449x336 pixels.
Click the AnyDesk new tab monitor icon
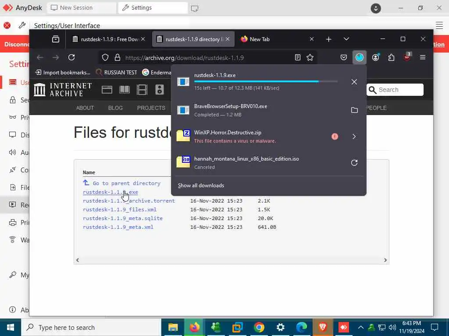pyautogui.click(x=195, y=8)
